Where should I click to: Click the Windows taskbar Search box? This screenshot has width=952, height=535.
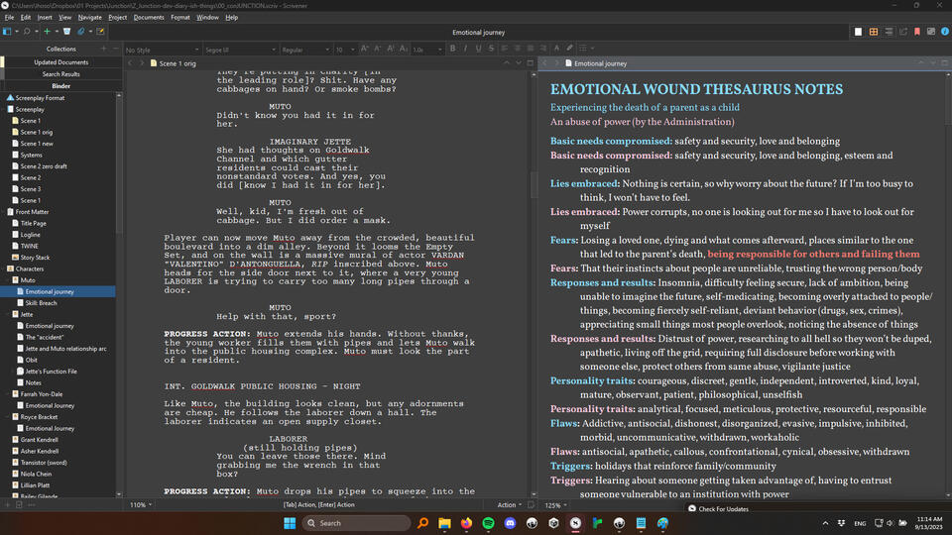click(x=356, y=523)
